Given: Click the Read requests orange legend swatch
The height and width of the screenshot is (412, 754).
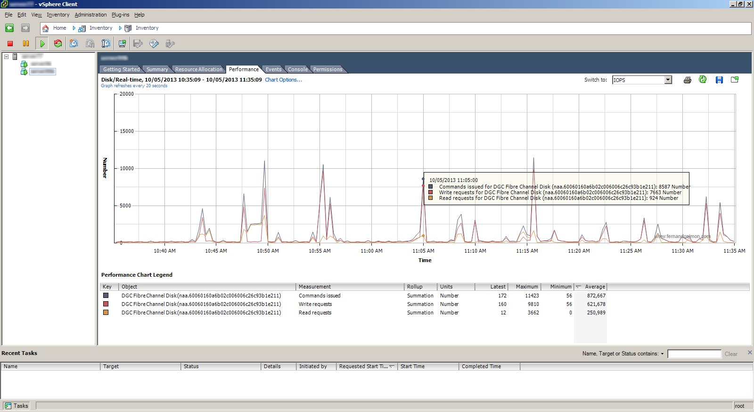Looking at the screenshot, I should tap(106, 313).
